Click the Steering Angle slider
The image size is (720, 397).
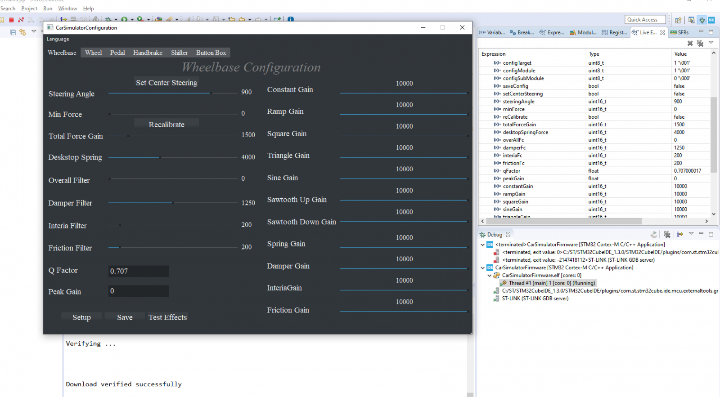click(173, 93)
